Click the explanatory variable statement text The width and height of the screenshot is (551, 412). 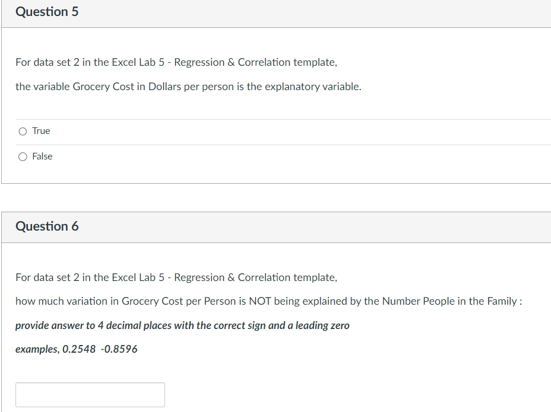pyautogui.click(x=187, y=86)
